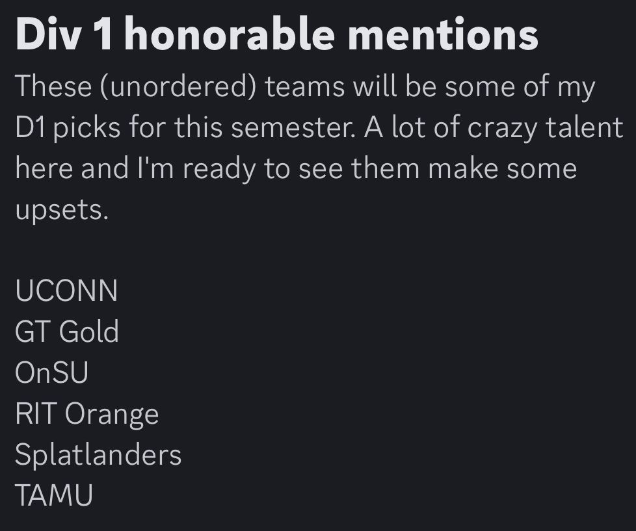636x531 pixels.
Task: Click the TAMU team name
Action: click(x=54, y=495)
